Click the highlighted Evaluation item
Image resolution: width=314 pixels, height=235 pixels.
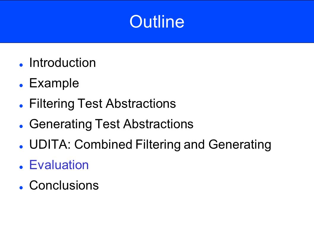pyautogui.click(x=59, y=165)
